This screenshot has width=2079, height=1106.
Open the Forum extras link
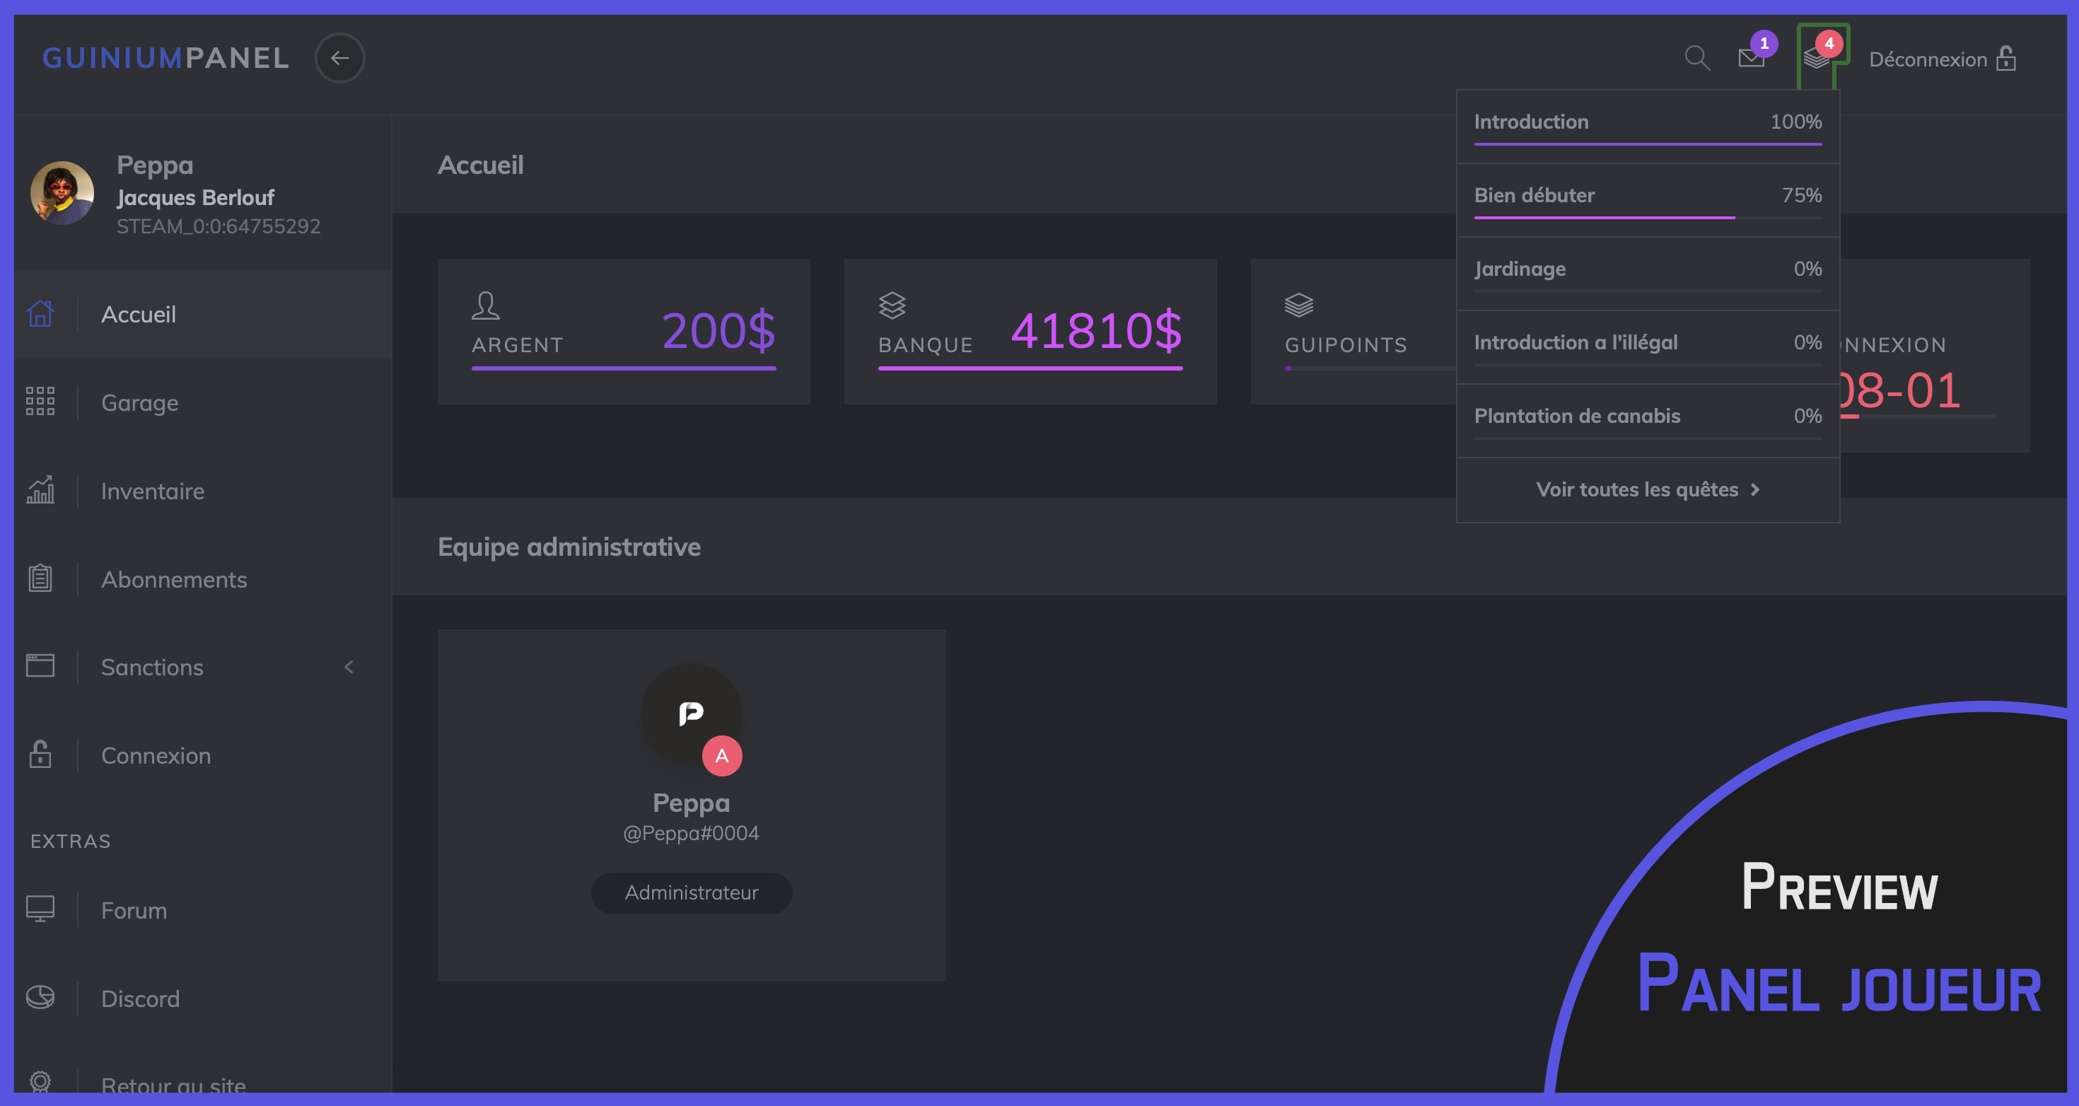click(x=134, y=910)
